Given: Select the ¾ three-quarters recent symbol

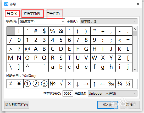Looking at the screenshot, I should coord(120,84).
